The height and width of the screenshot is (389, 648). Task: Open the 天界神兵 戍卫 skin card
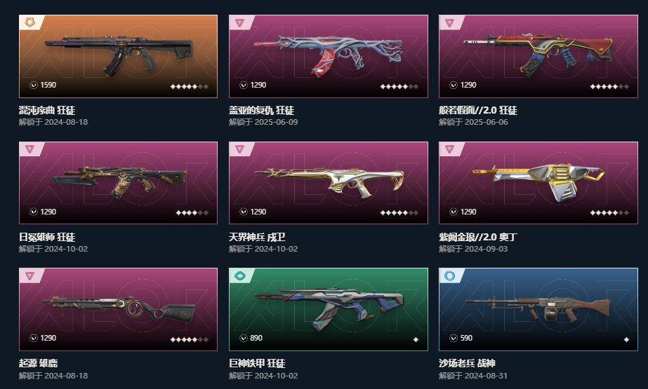[329, 183]
